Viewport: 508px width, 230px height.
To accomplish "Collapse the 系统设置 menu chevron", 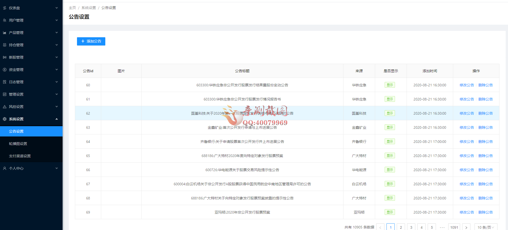I will tap(57, 119).
